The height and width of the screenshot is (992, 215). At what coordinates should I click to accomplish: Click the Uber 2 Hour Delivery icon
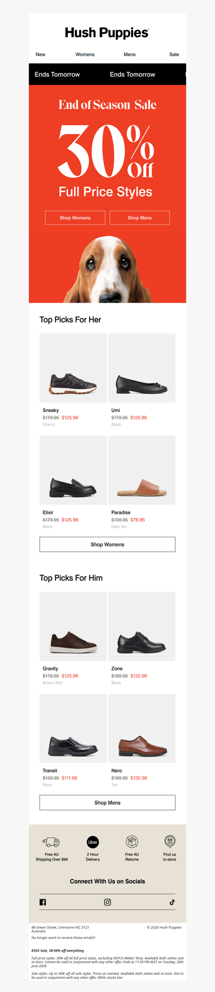coord(93,842)
